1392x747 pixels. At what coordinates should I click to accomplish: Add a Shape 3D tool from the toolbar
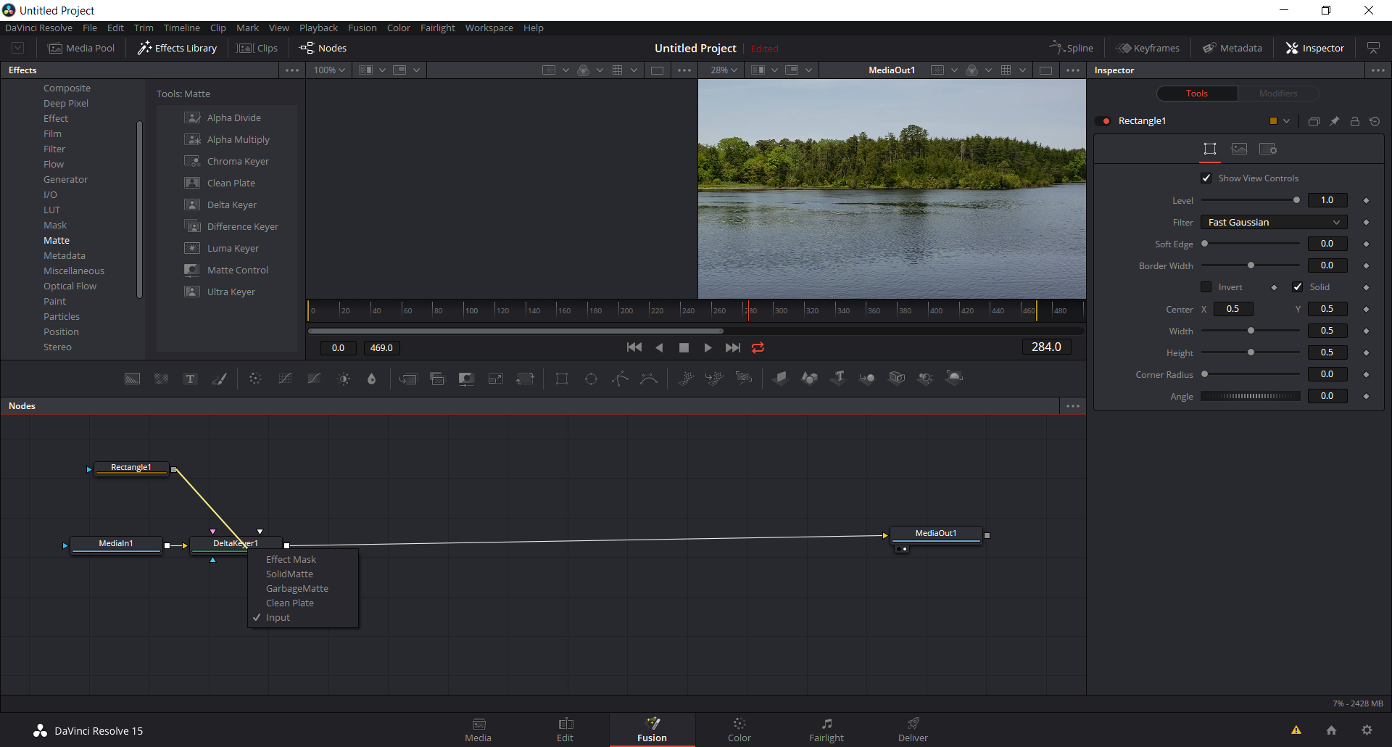click(x=809, y=378)
